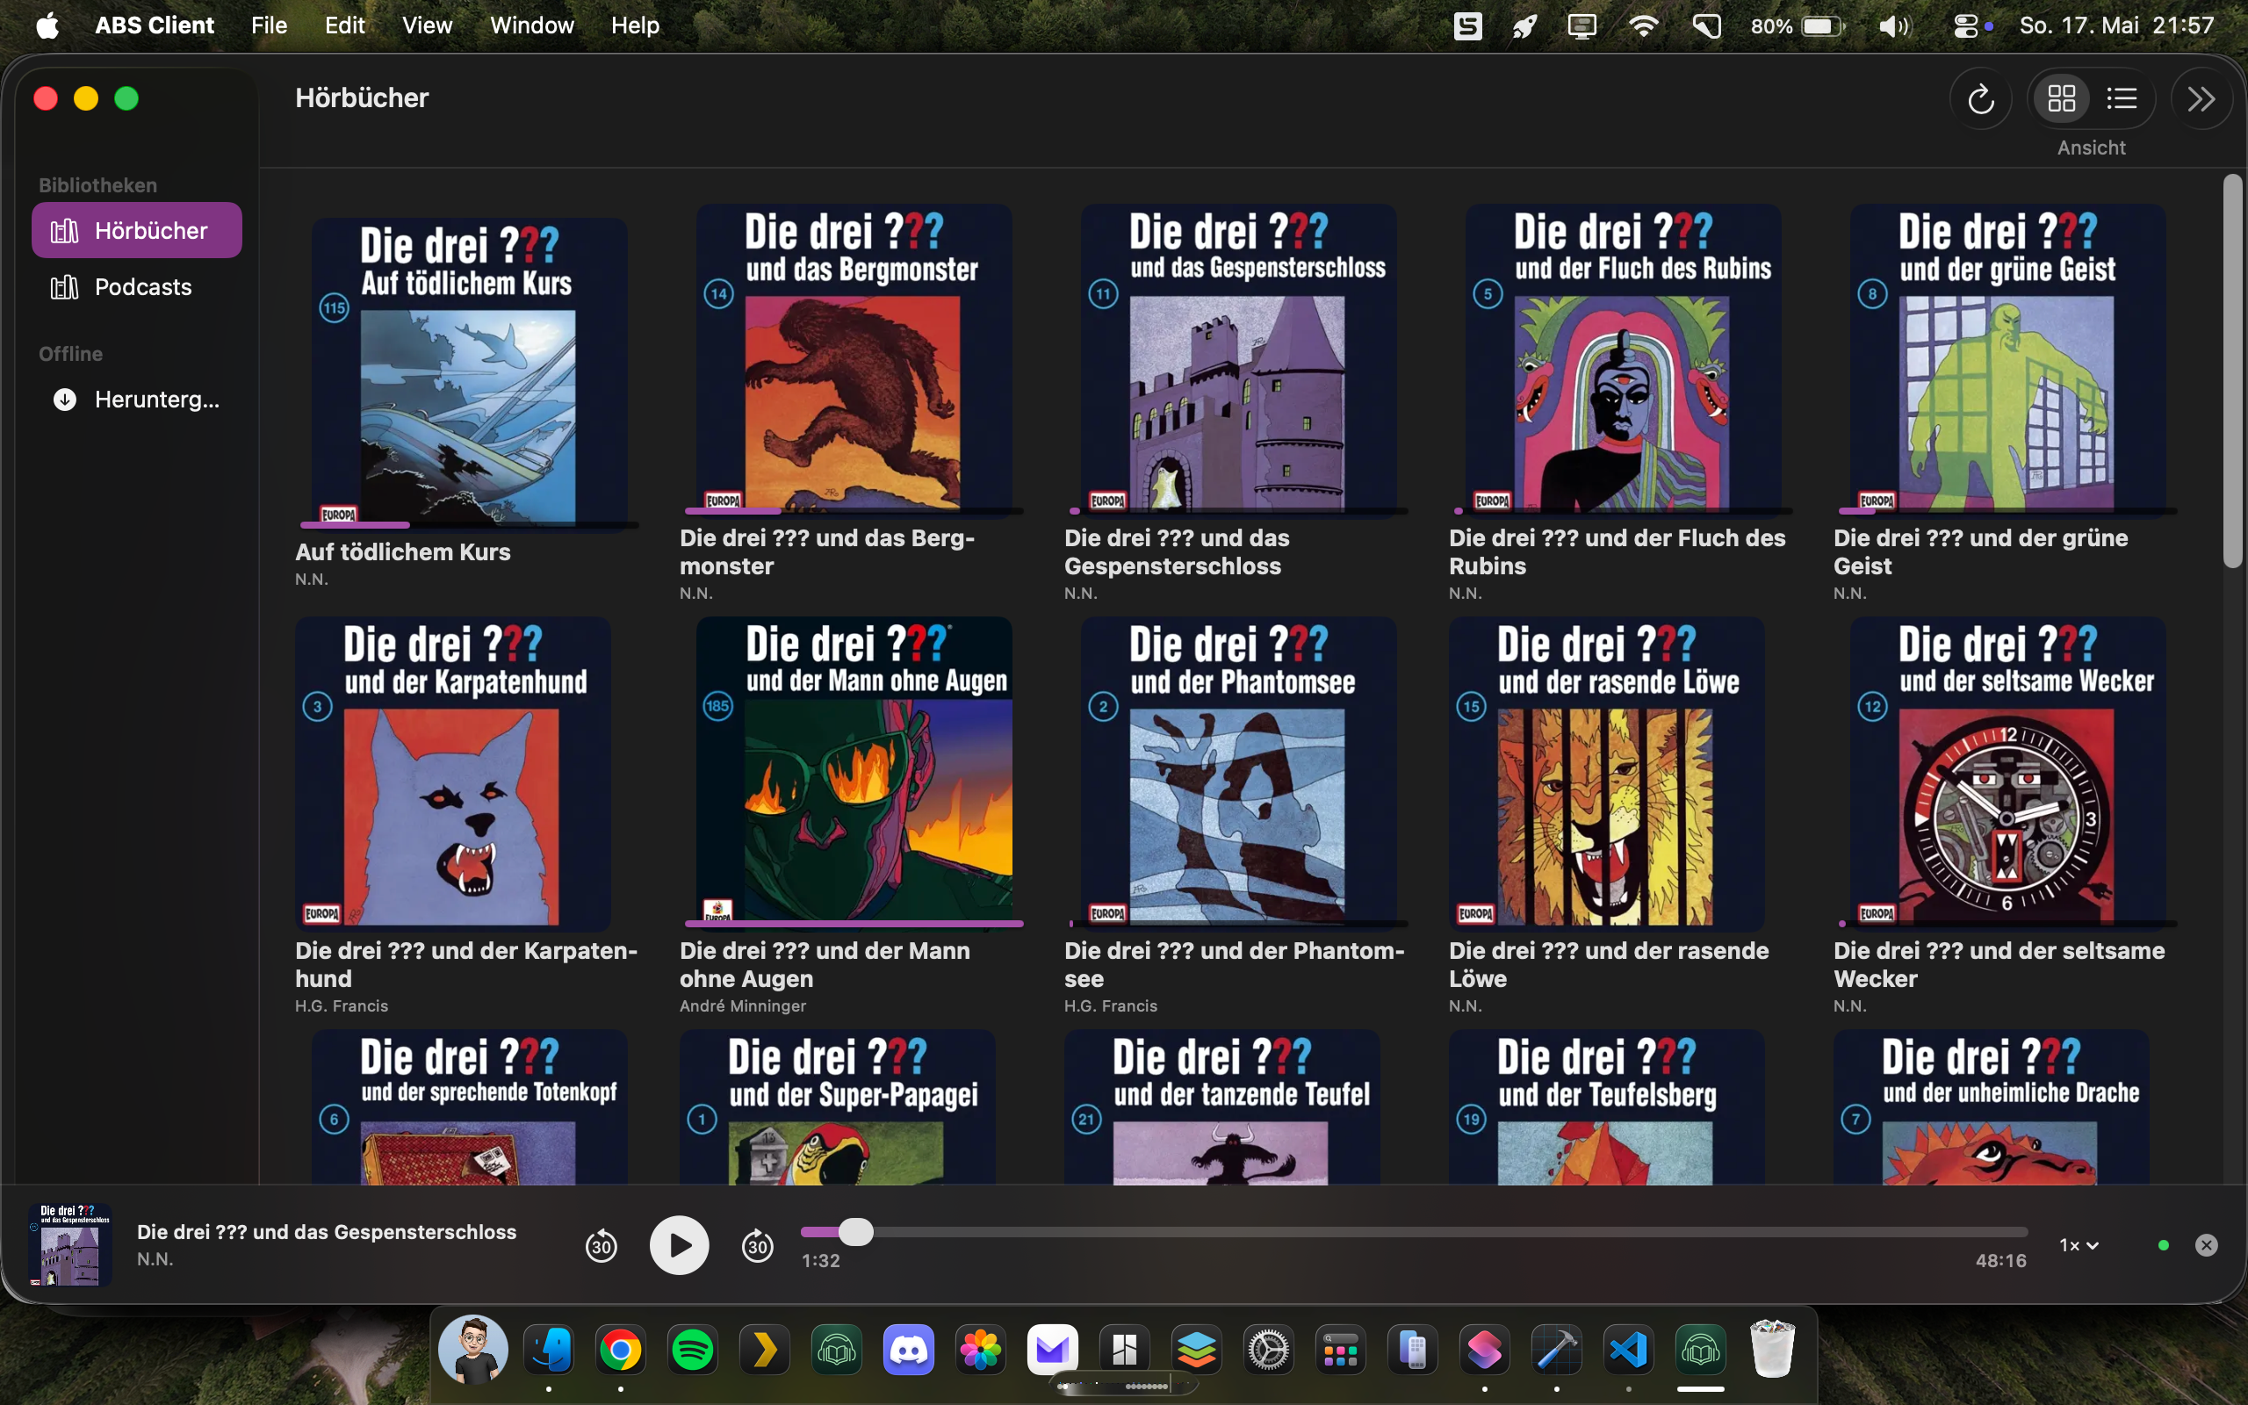Open the Help menu
2248x1405 pixels.
point(636,25)
